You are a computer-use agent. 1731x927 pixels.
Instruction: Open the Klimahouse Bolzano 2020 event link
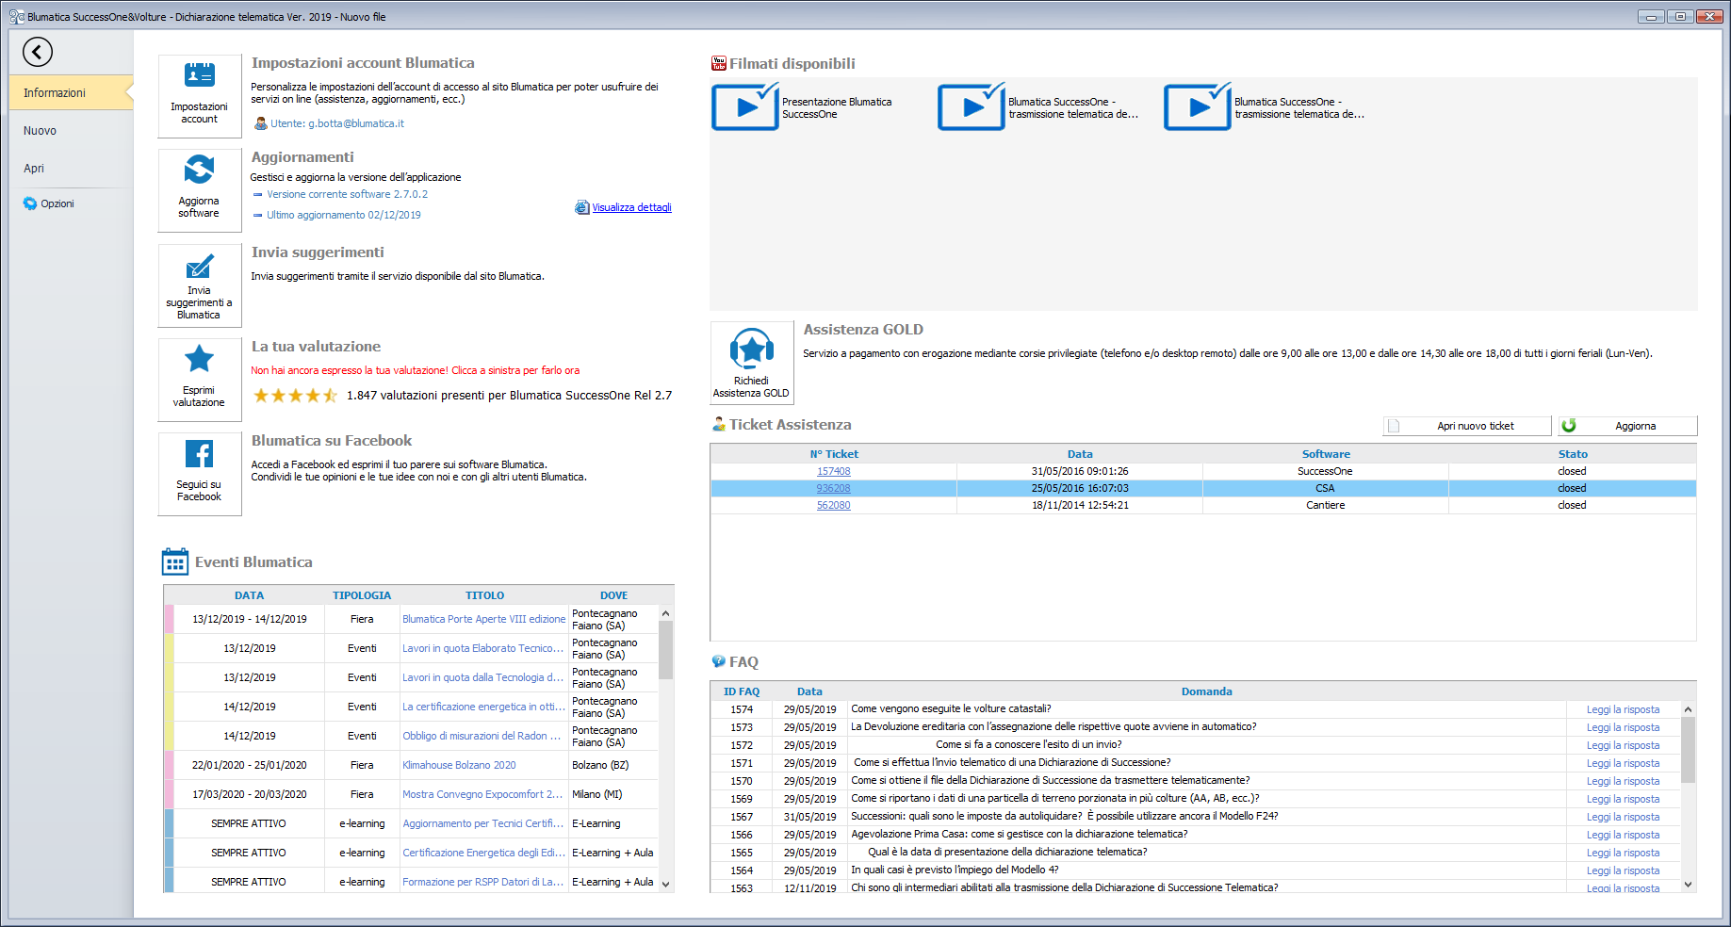pos(459,765)
